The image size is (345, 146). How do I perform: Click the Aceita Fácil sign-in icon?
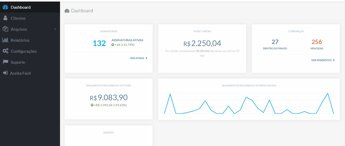pos(5,73)
